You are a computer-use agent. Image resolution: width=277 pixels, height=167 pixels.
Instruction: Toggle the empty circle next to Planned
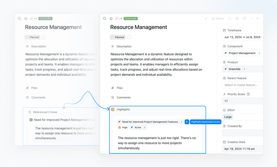click(x=129, y=37)
